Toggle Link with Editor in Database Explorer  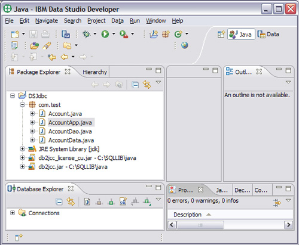71,201
